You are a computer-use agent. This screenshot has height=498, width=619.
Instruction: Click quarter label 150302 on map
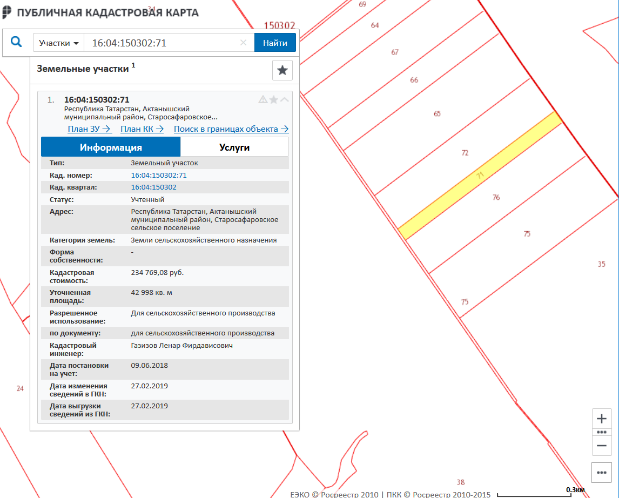(x=279, y=25)
